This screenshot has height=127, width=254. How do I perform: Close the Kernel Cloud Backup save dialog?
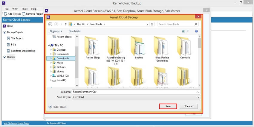point(198,16)
